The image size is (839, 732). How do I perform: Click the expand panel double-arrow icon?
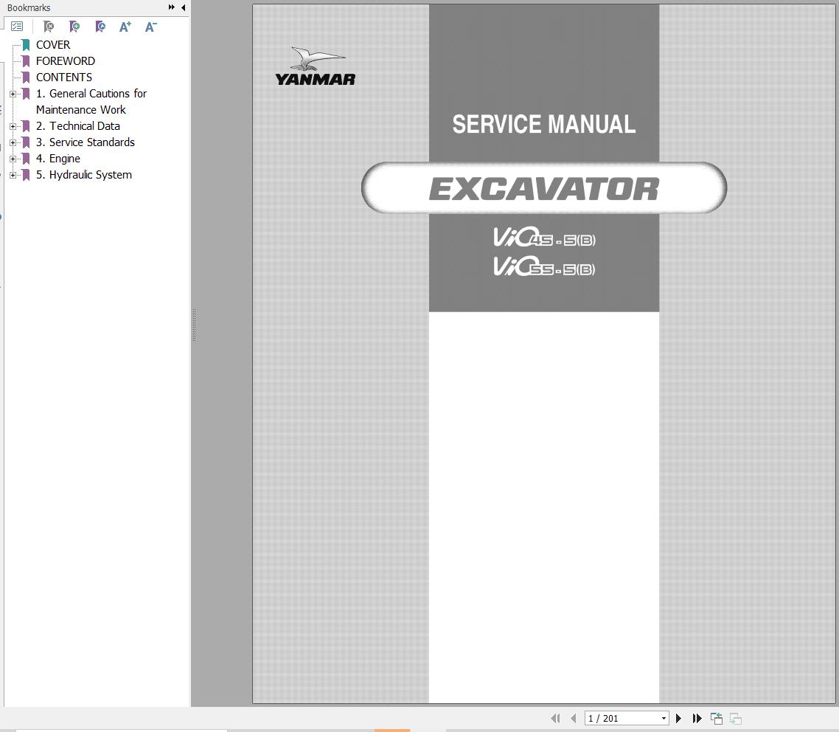pyautogui.click(x=171, y=7)
